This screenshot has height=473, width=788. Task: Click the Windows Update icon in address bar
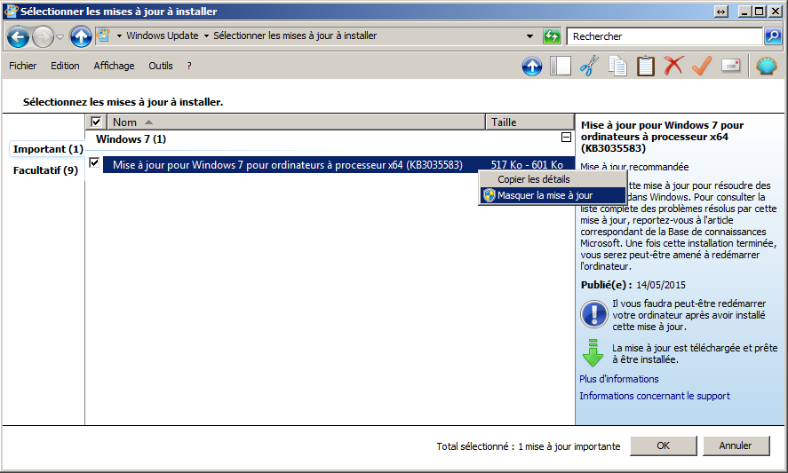coord(104,35)
